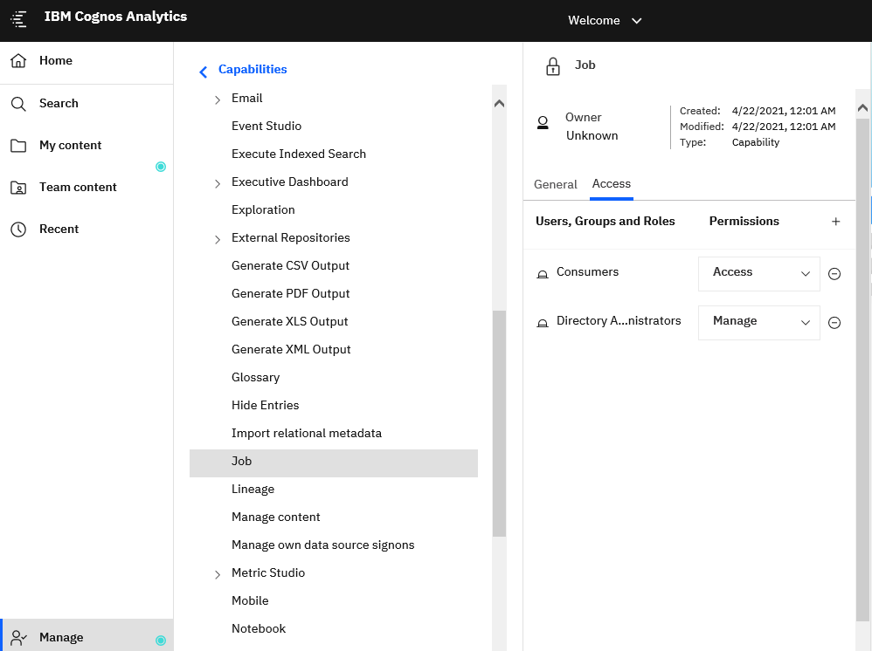
Task: Click properties panel scroll-up arrow
Action: click(862, 108)
